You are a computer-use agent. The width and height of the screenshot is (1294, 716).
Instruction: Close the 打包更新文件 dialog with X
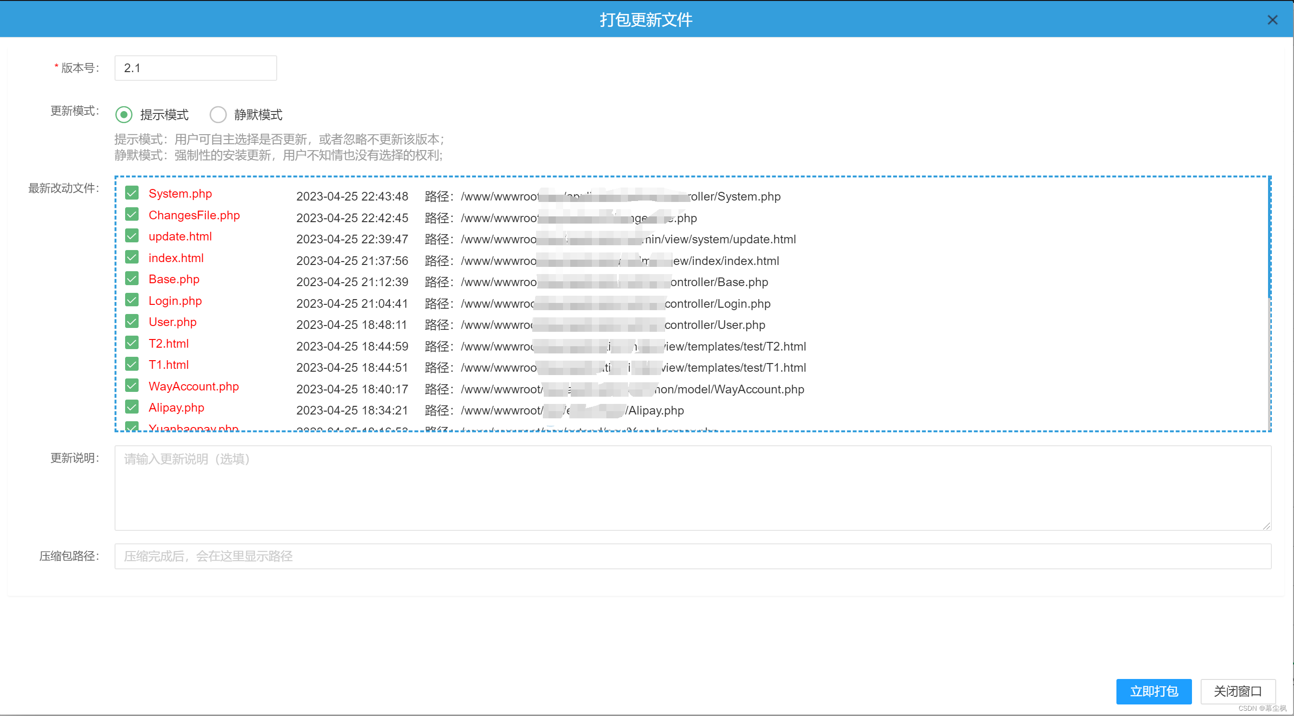(1272, 20)
